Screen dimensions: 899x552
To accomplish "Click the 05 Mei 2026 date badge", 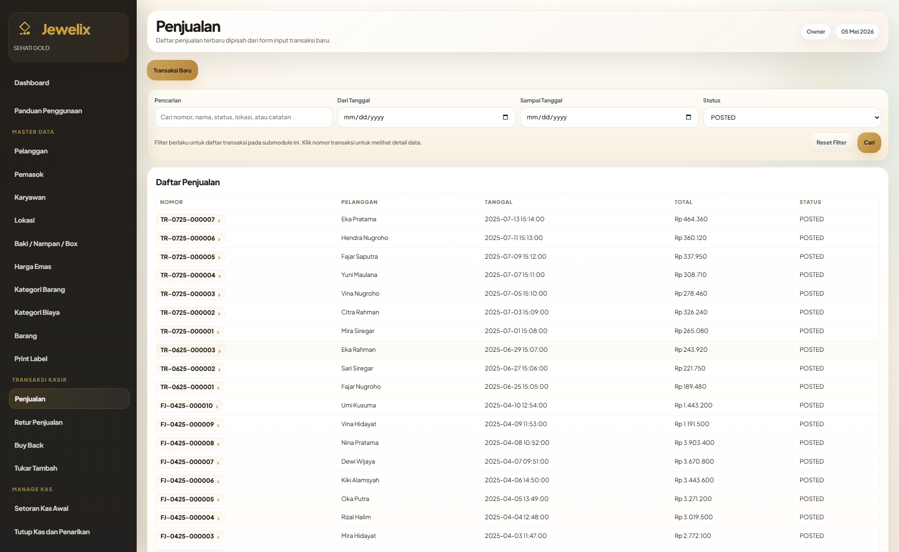I will coord(857,32).
